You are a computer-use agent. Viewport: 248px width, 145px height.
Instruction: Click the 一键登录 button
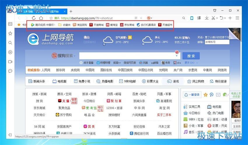coord(192,95)
